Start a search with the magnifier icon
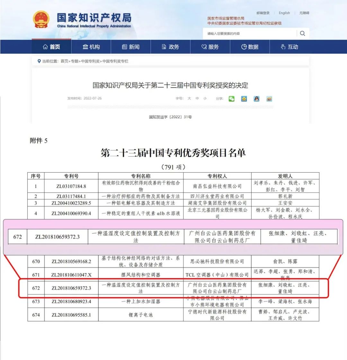 pyautogui.click(x=302, y=33)
